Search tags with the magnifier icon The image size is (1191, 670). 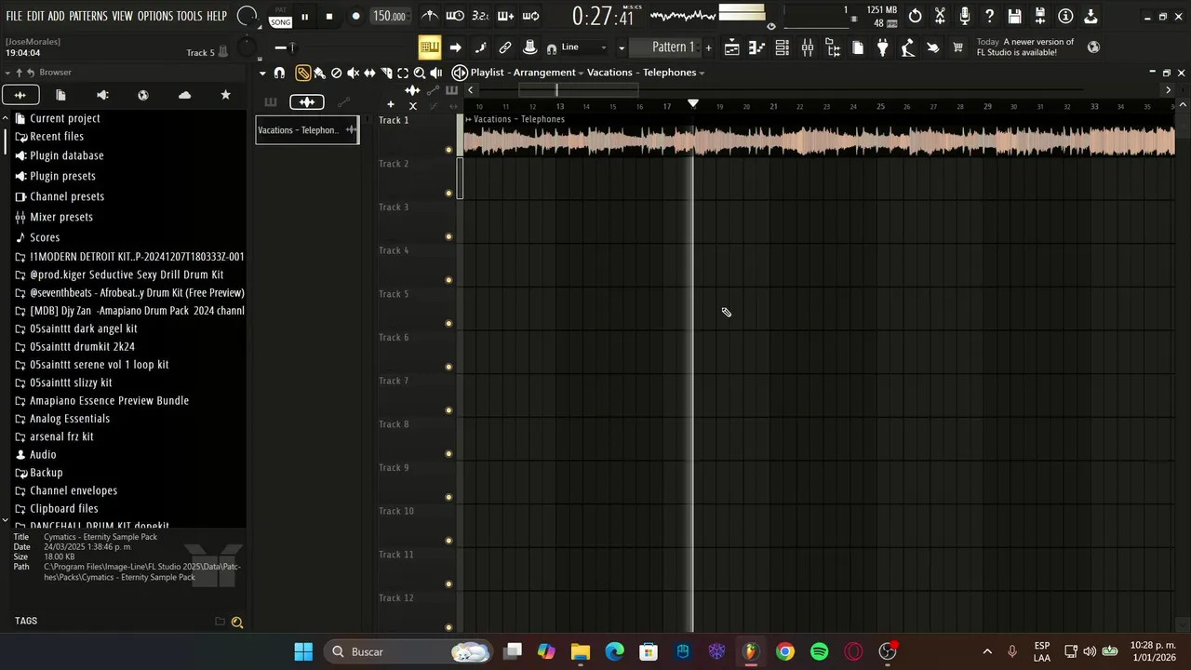(x=237, y=623)
